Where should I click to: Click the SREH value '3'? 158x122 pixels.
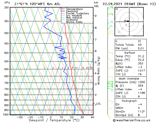point(139,108)
